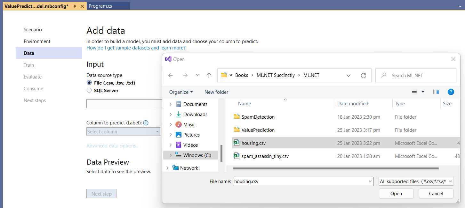
Task: Open the Select column dropdown
Action: [x=123, y=131]
